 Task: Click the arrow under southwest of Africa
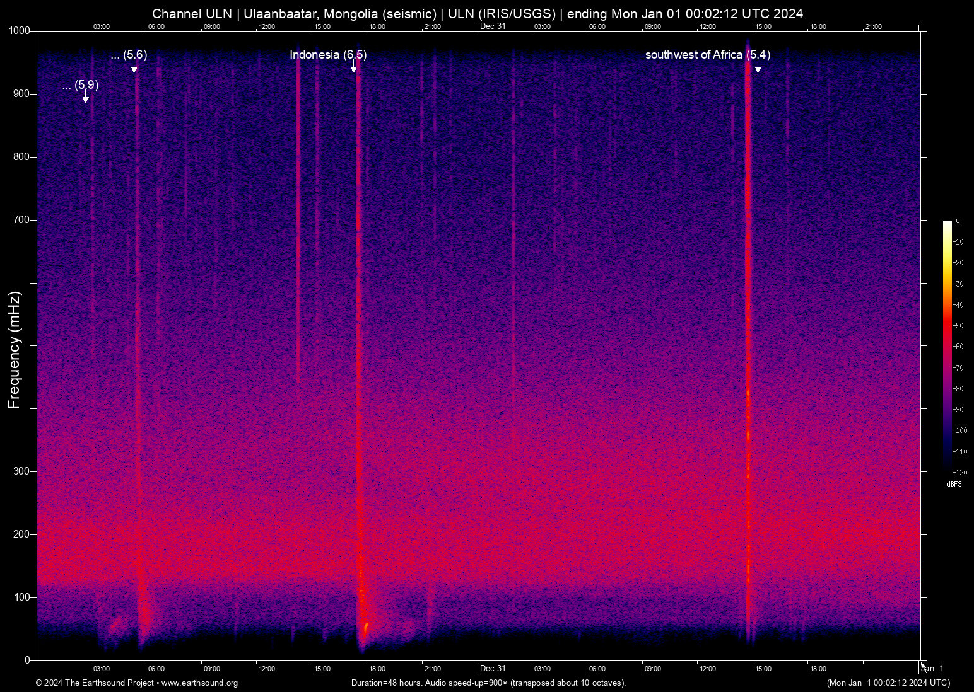758,69
